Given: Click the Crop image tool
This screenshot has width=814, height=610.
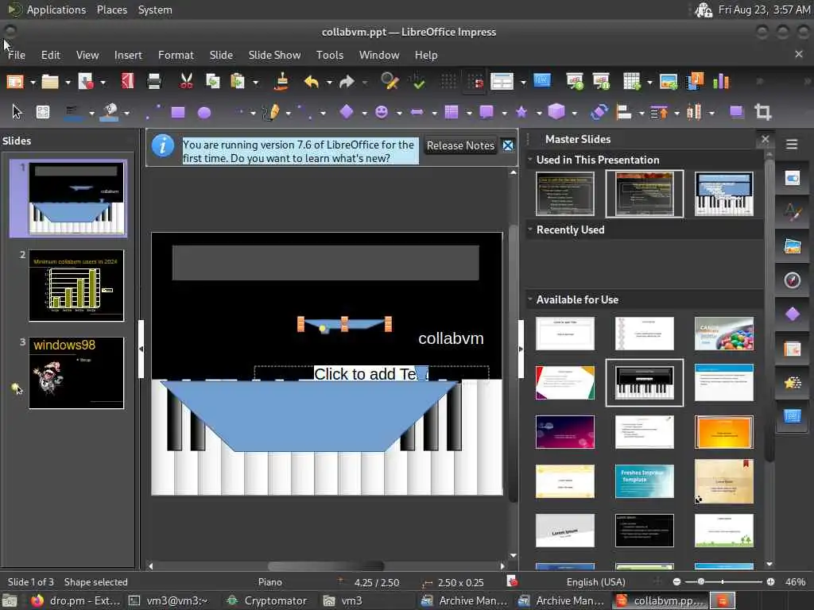Looking at the screenshot, I should click(x=762, y=111).
